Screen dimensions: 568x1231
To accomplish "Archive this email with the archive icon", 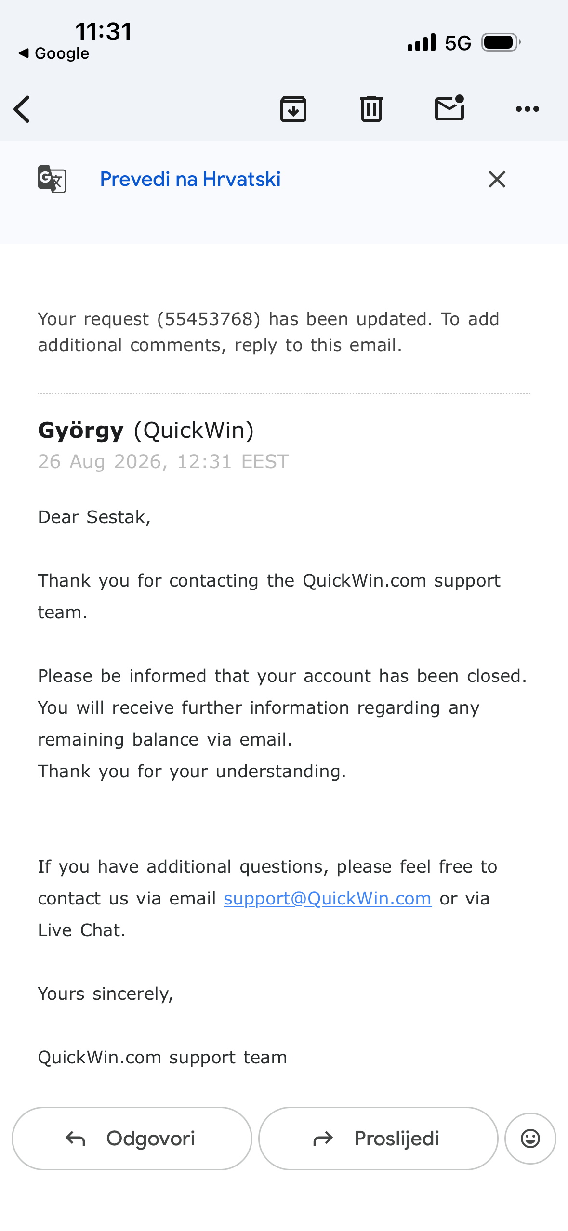I will [293, 109].
